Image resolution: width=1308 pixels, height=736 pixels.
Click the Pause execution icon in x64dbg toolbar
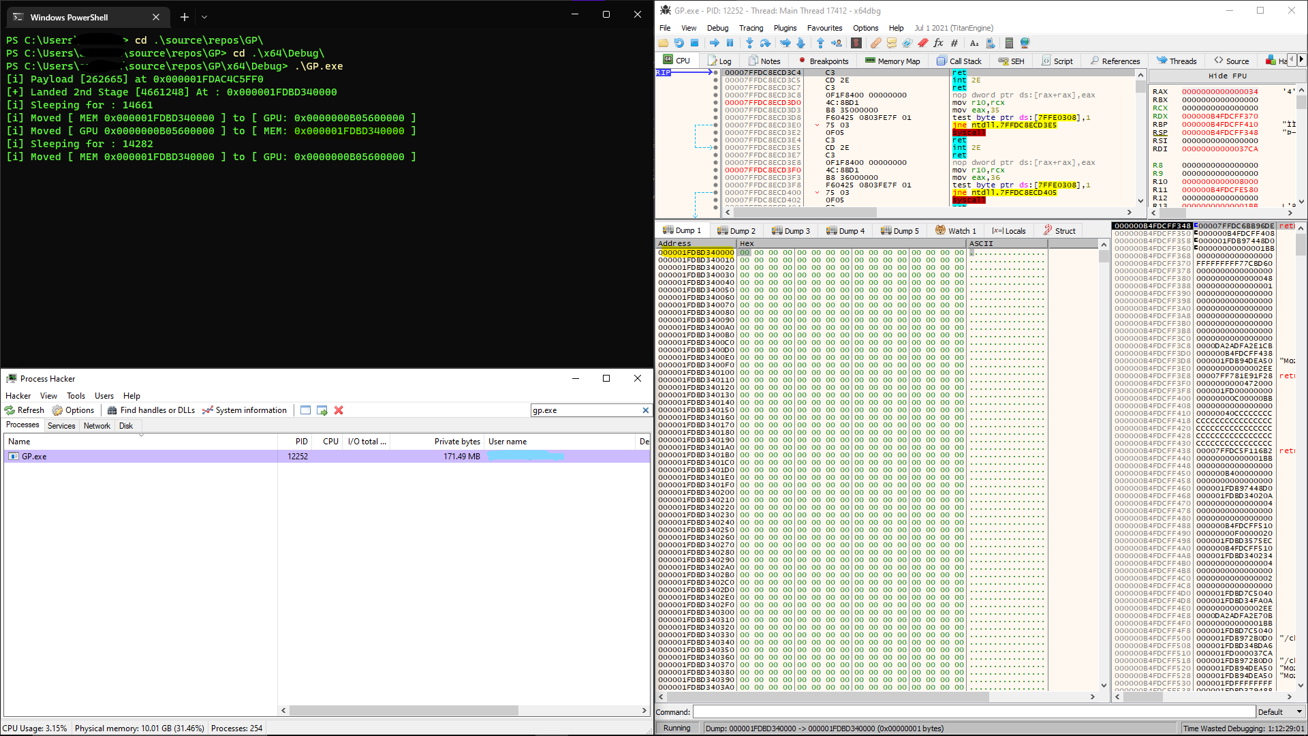pyautogui.click(x=730, y=43)
